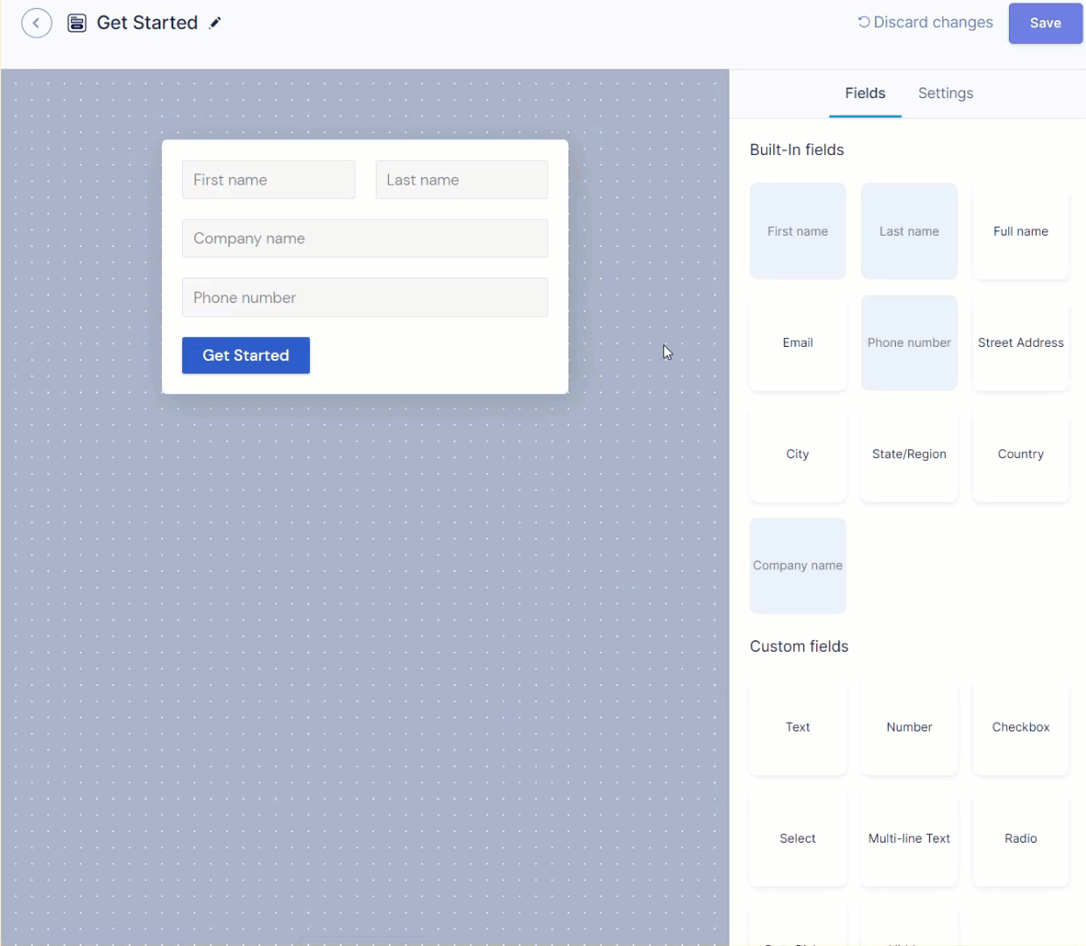Click the form icon beside Get Started title

point(77,23)
